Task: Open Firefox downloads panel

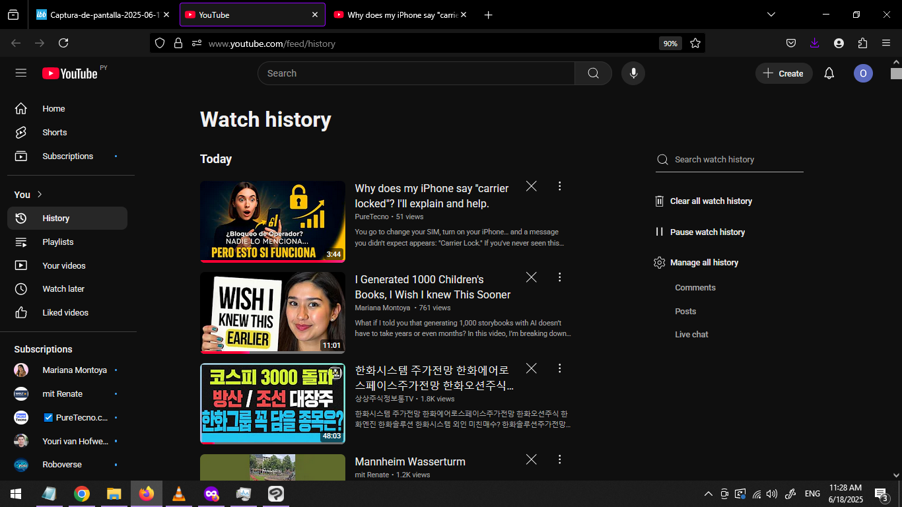Action: click(x=815, y=43)
